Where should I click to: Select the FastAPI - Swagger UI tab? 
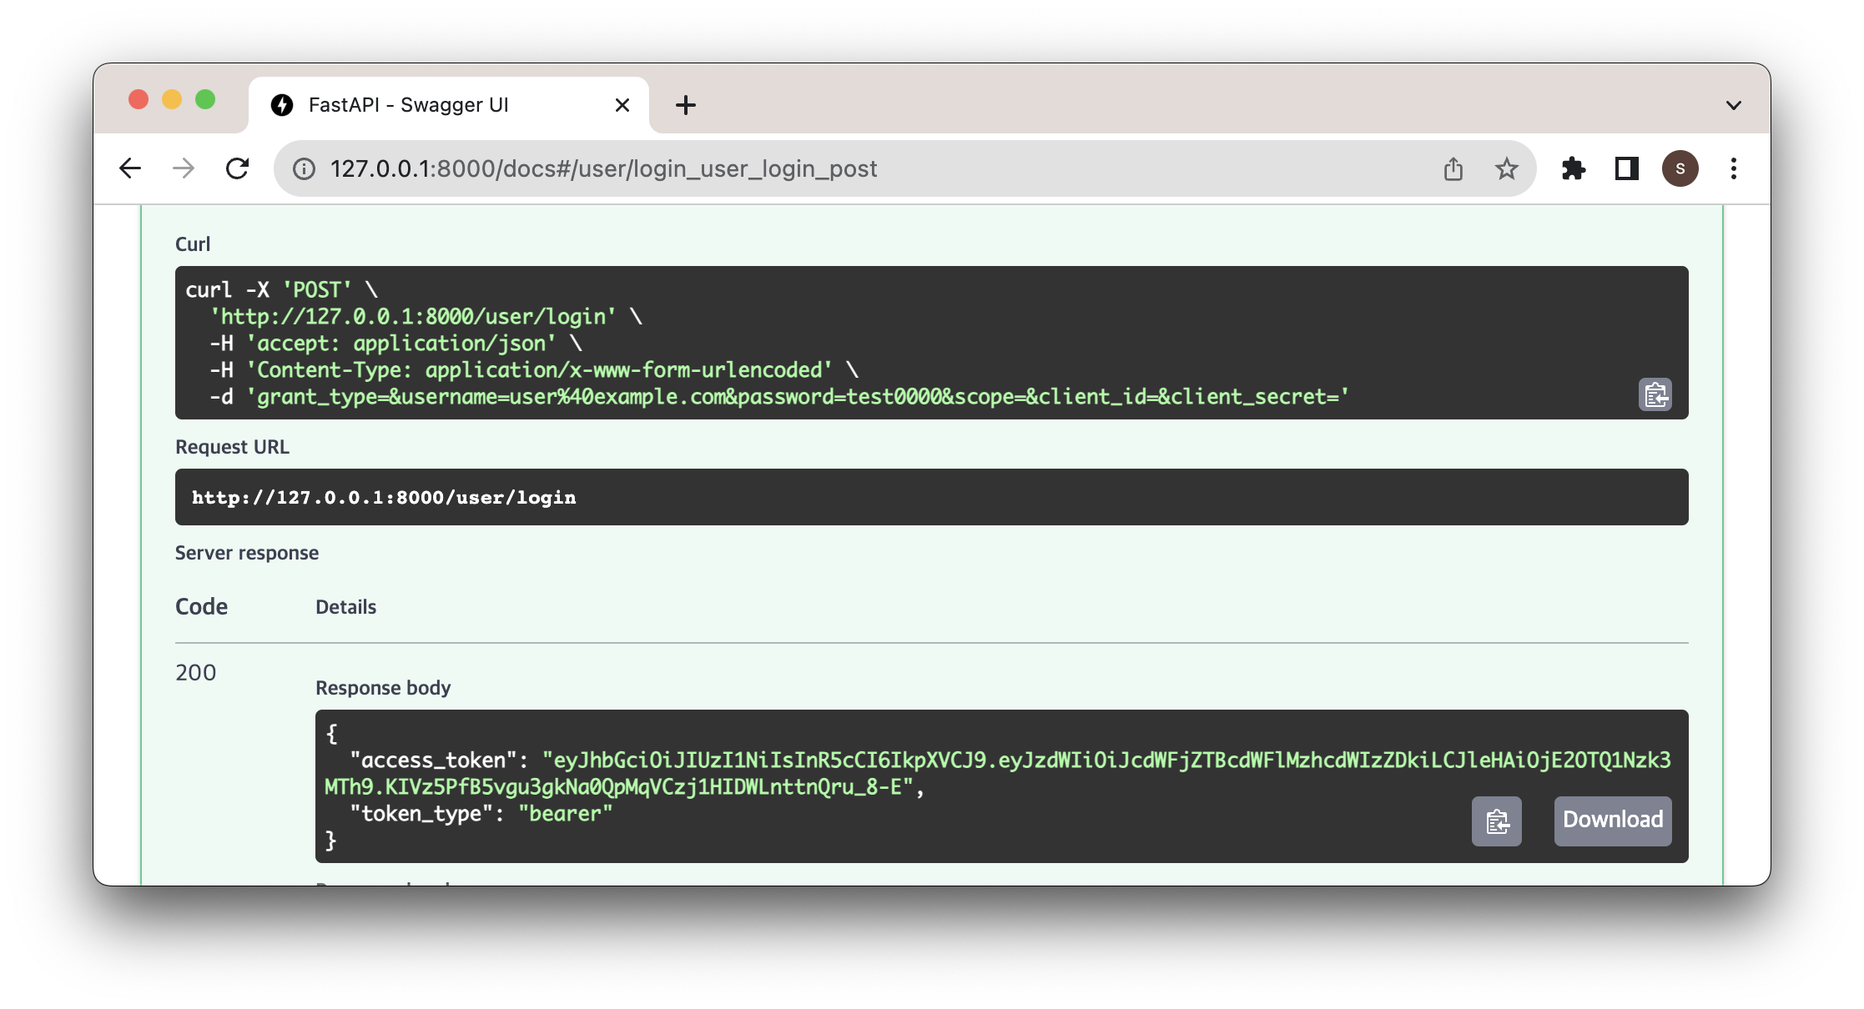409,105
